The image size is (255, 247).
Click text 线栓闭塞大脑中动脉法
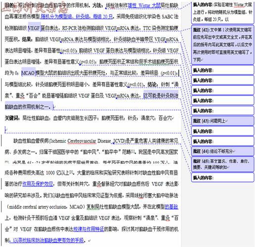click(x=156, y=195)
